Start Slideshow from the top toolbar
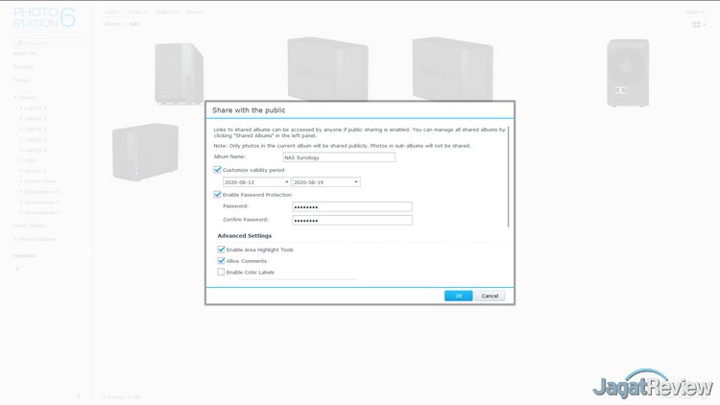This screenshot has height=405, width=720. coord(168,12)
